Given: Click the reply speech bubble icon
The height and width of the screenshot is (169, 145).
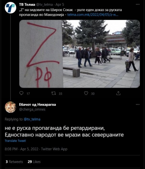Looking at the screenshot, I should coord(22,93).
